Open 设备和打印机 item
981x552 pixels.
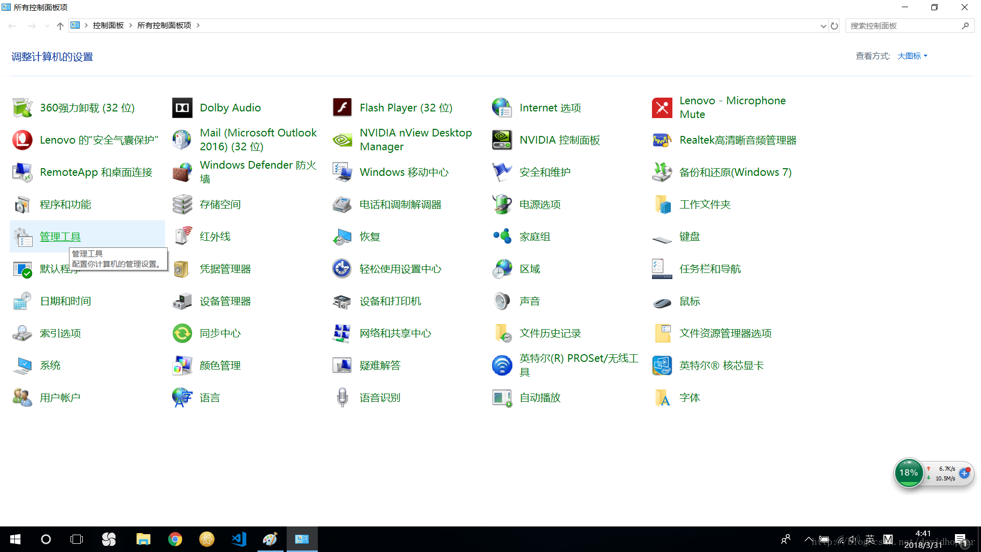(390, 301)
